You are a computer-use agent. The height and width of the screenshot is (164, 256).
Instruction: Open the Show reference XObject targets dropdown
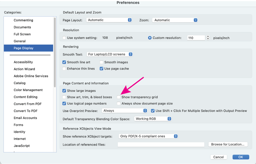tap(148, 136)
